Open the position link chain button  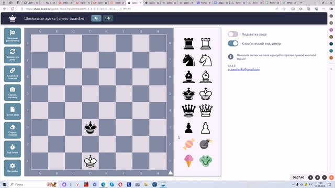[x=13, y=74]
